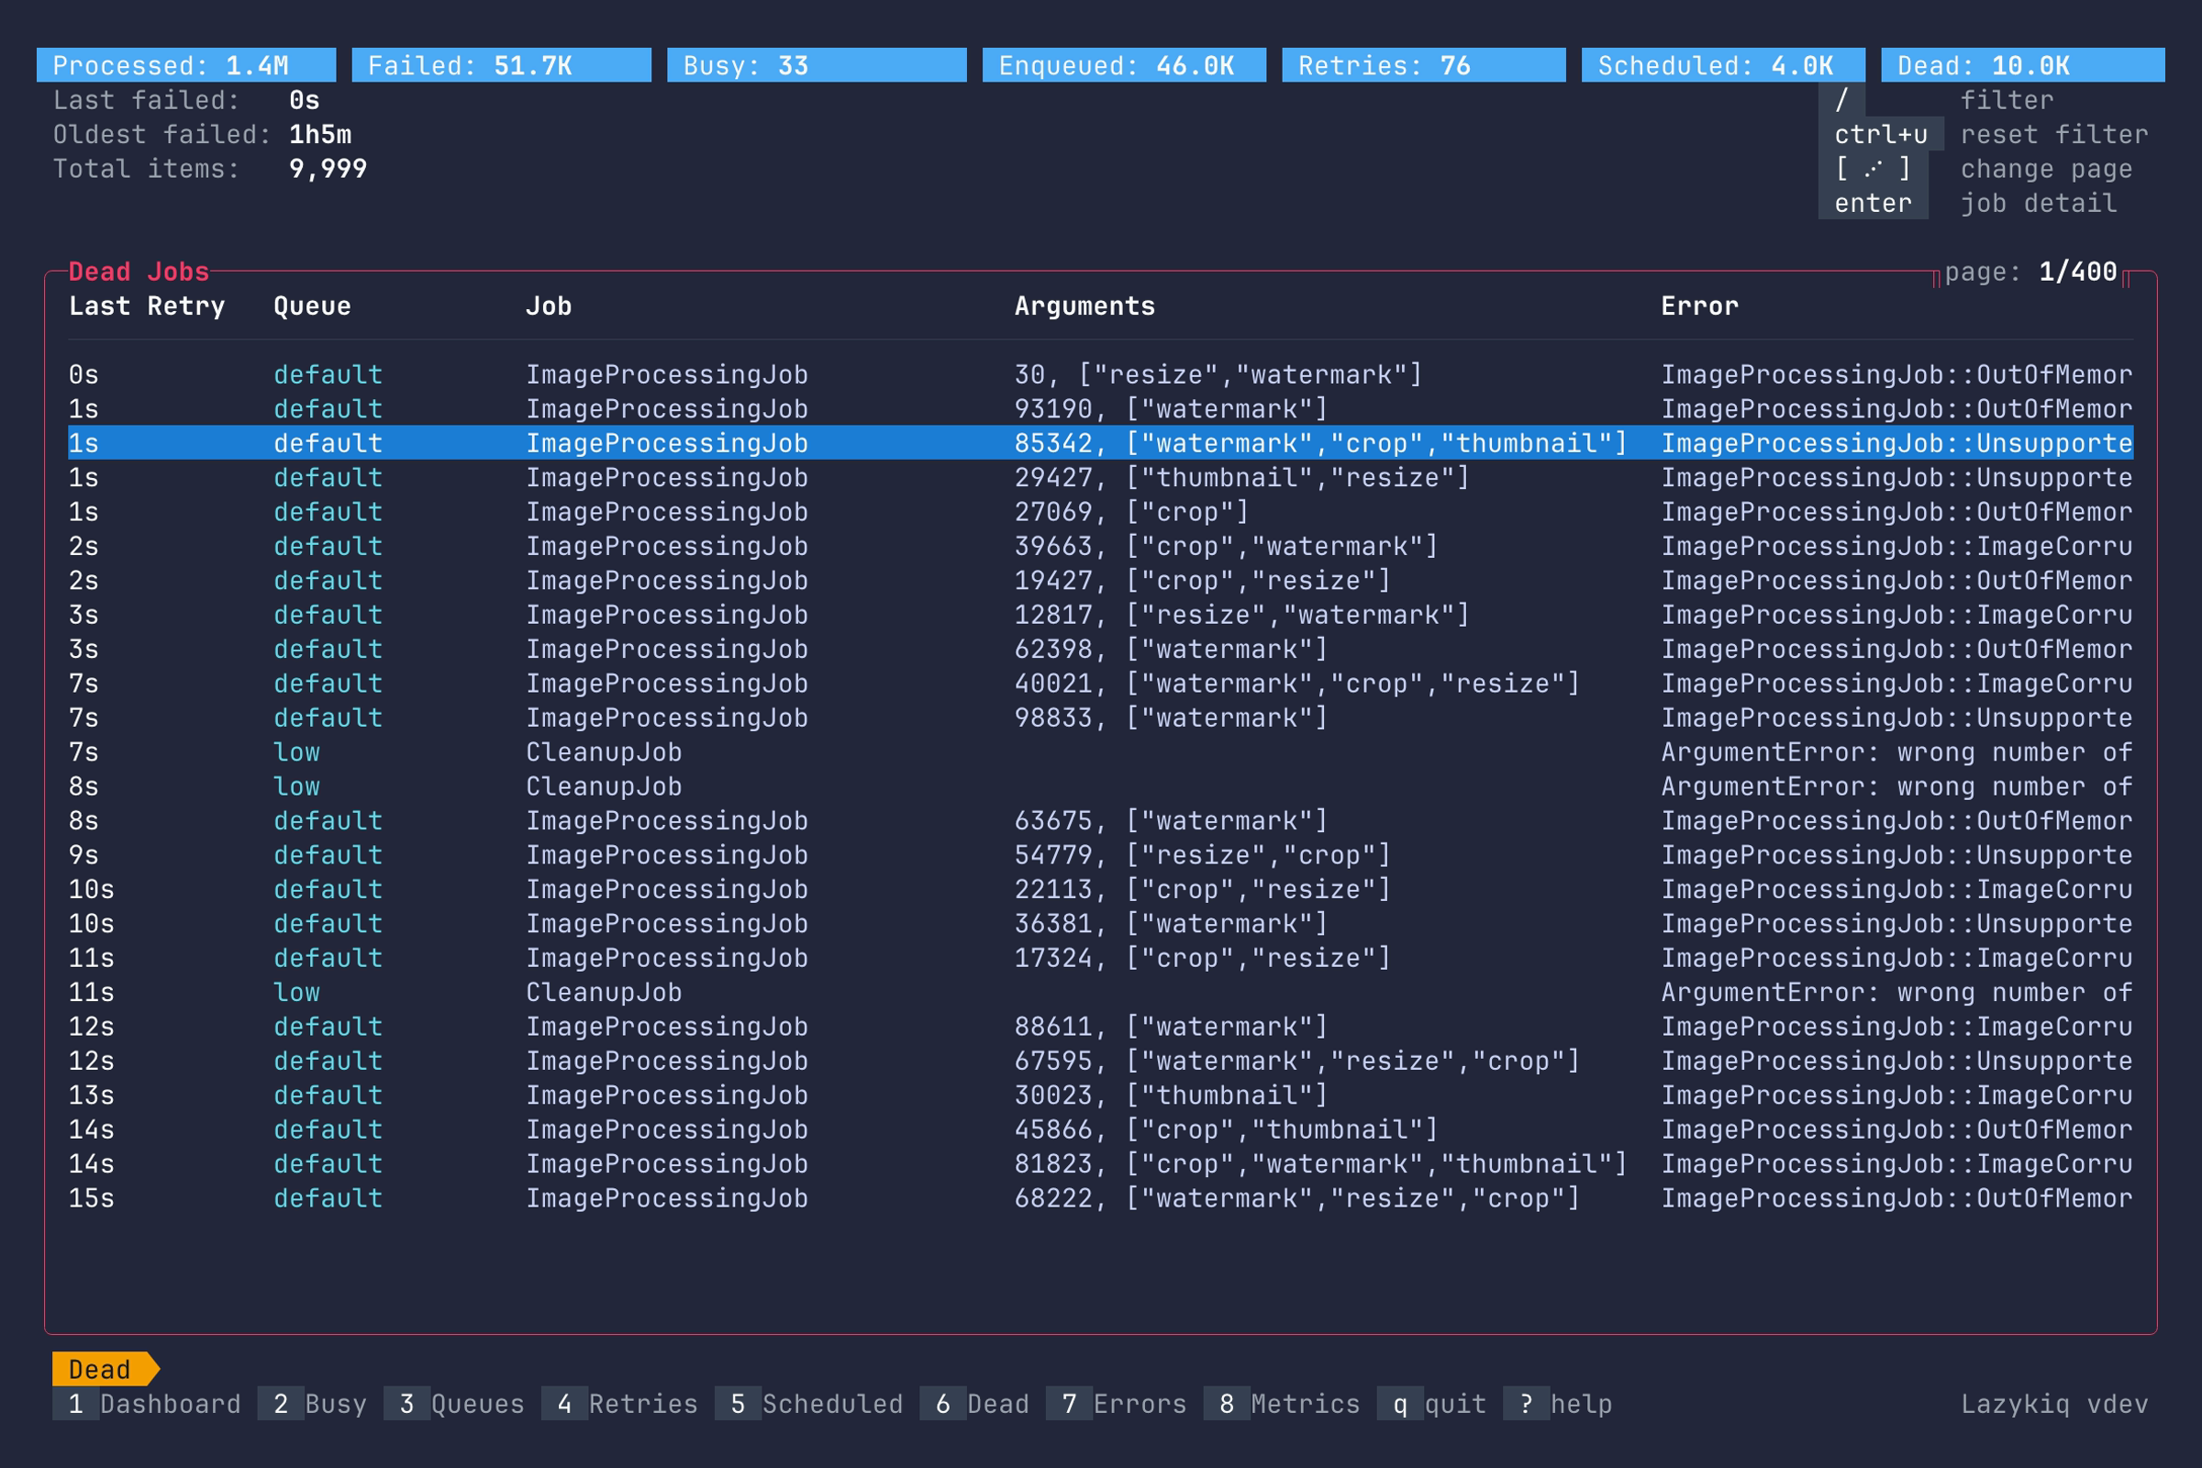
Task: Open the Queues view
Action: coord(454,1405)
